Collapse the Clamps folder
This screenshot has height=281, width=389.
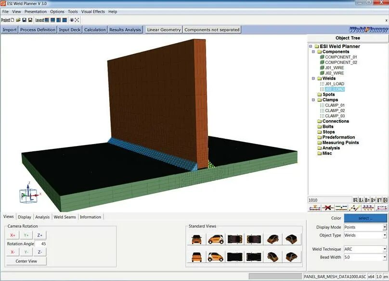click(x=313, y=100)
